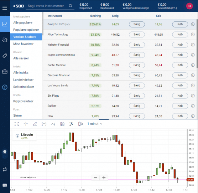Image resolution: width=198 pixels, height=193 pixels.
Task: Click Sælg for EUA
Action: (x=137, y=116)
